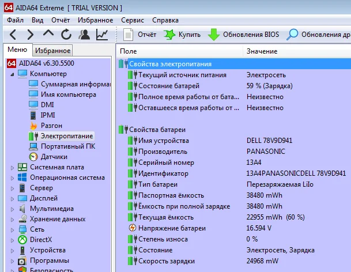Click the Сервер tower icon
Viewport: 351px width, 272px height.
(22, 188)
